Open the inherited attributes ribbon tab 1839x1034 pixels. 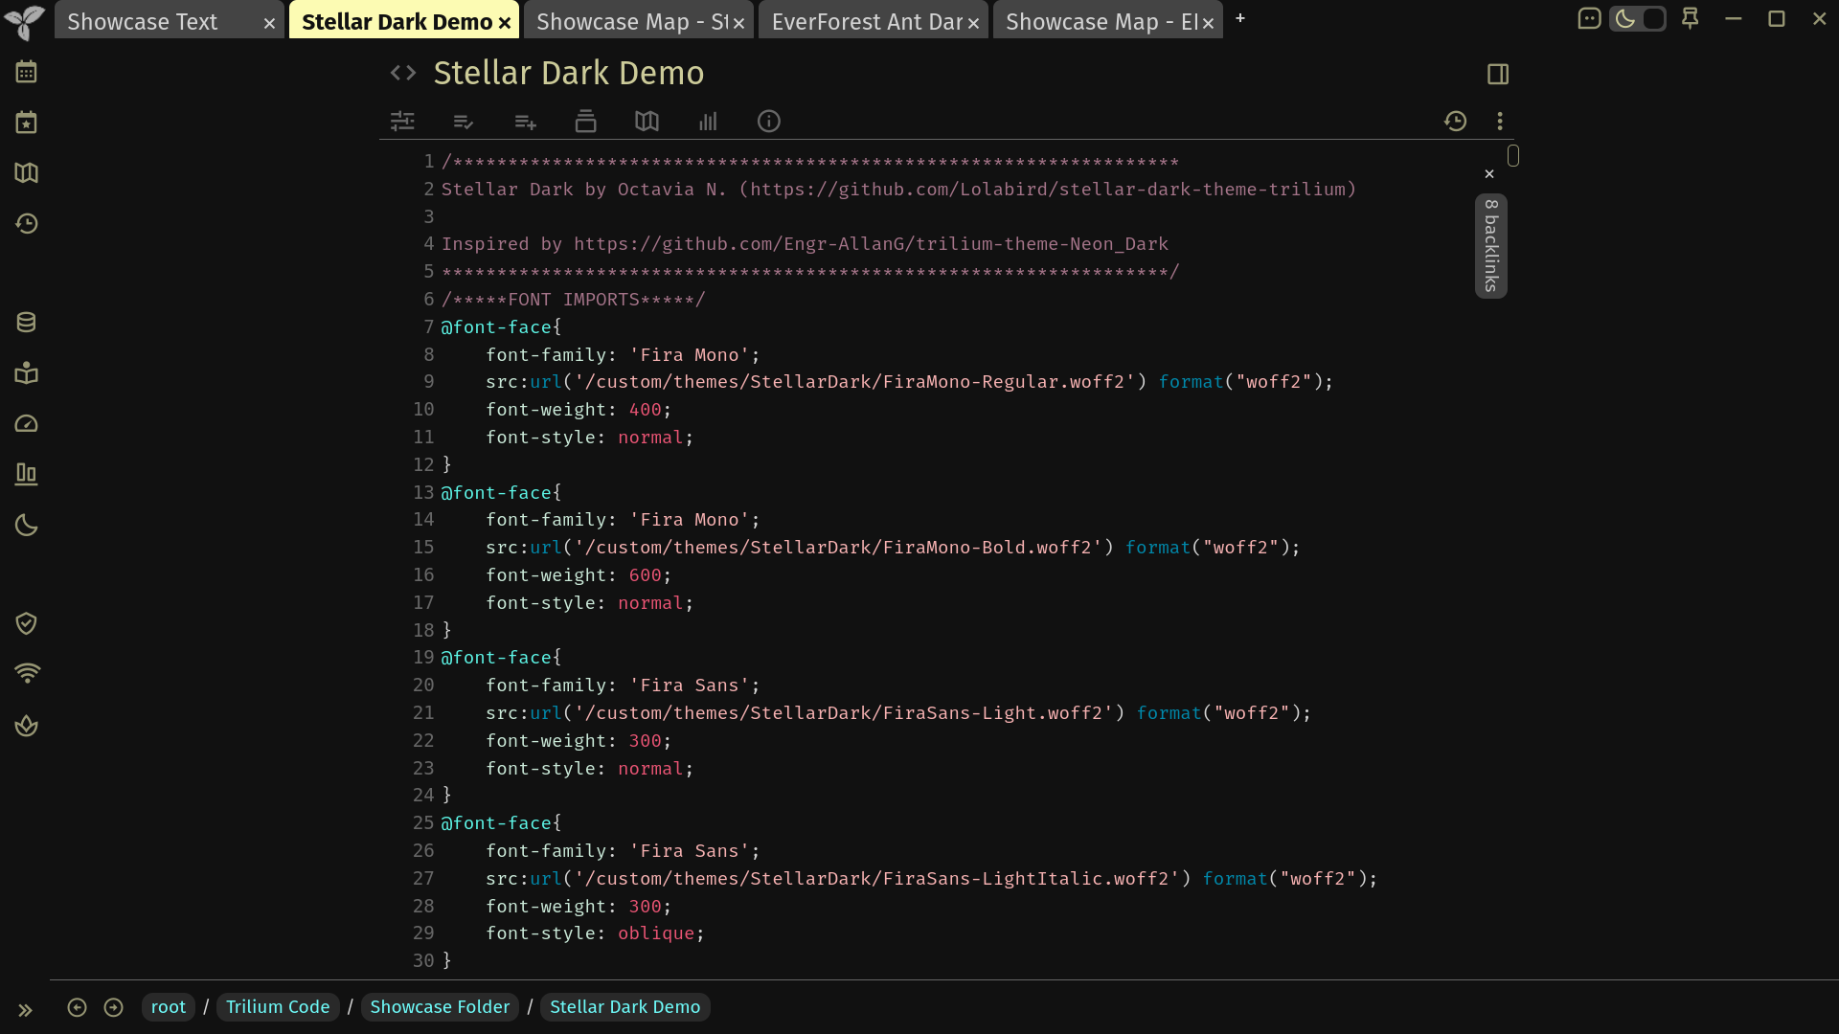[x=525, y=122]
